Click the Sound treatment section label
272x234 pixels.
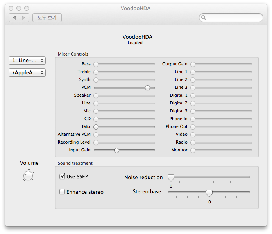point(75,163)
